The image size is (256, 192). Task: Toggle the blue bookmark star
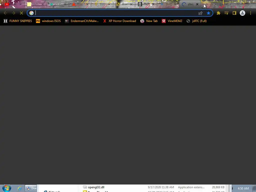[208, 13]
